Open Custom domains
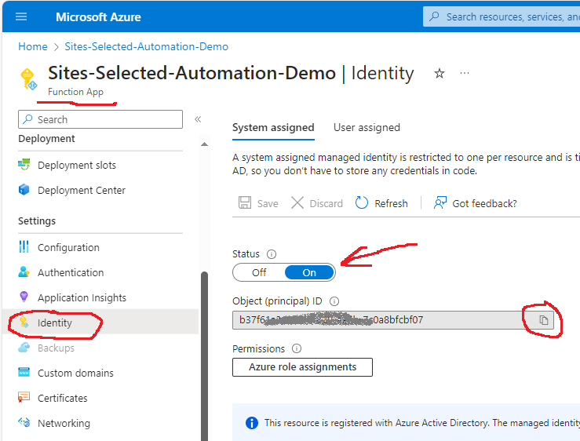 pyautogui.click(x=75, y=373)
